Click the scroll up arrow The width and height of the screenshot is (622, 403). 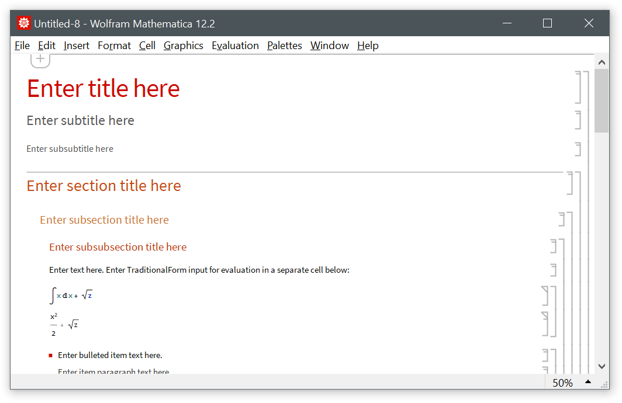pyautogui.click(x=602, y=62)
